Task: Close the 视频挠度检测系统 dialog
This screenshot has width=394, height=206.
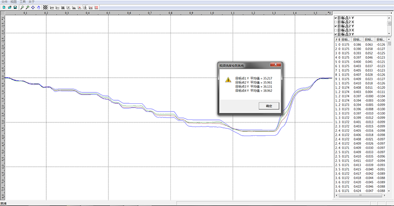Action: point(275,65)
